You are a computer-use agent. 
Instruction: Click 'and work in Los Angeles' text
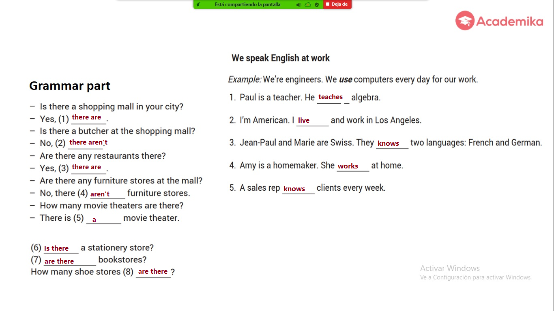coord(376,120)
